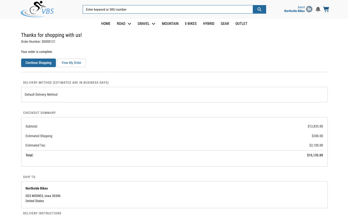Viewport: 348px width, 216px height.
Task: Expand the GRAVEL menu chevron
Action: 154,24
